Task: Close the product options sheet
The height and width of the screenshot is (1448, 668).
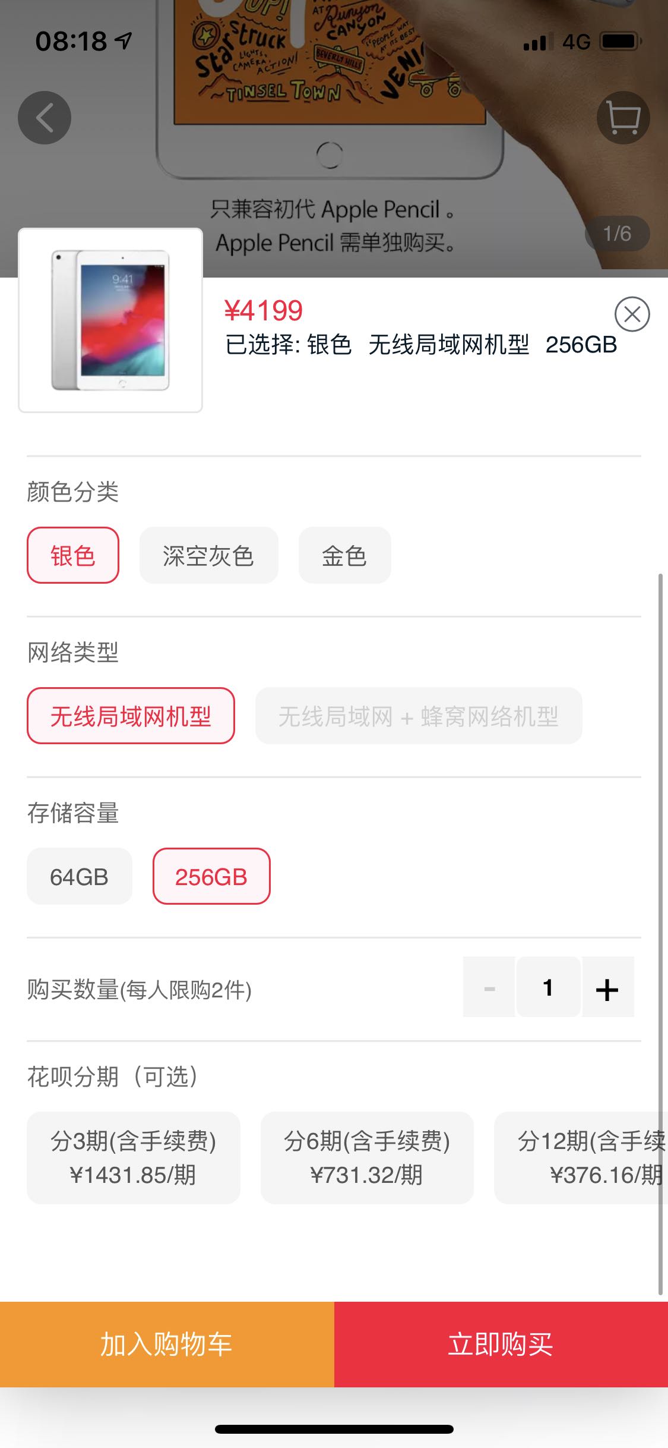Action: pos(632,314)
